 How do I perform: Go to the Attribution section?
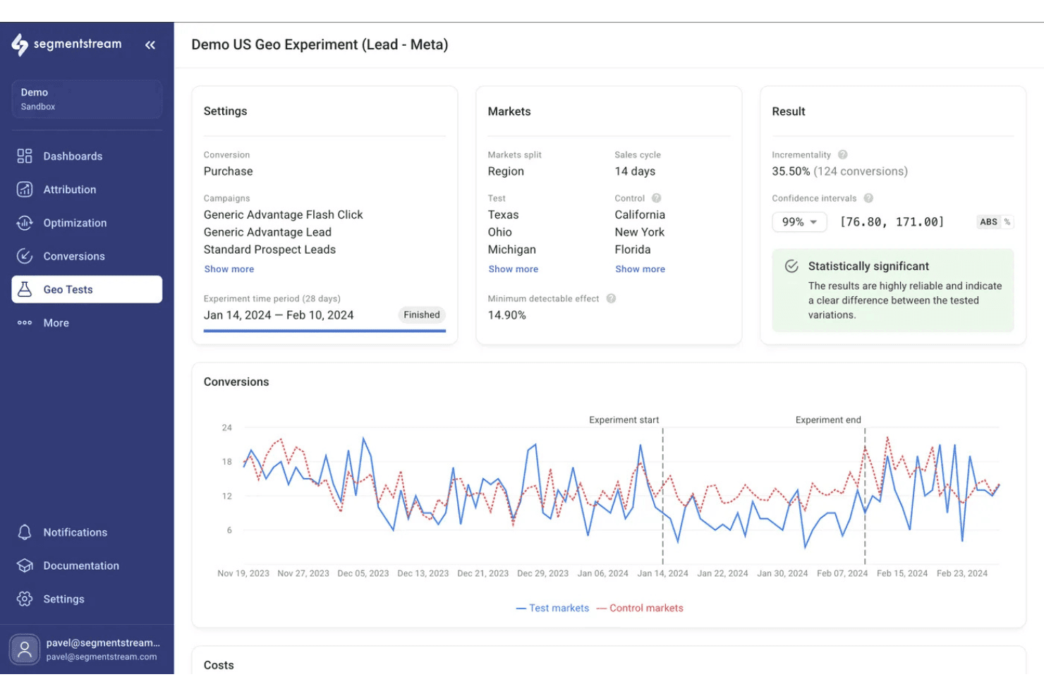click(87, 189)
